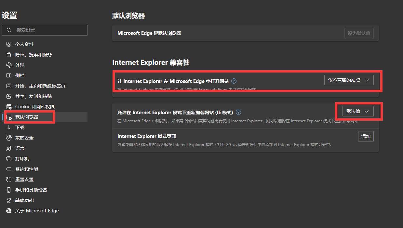Click the Cookie 和网站权限 icon

click(x=9, y=107)
